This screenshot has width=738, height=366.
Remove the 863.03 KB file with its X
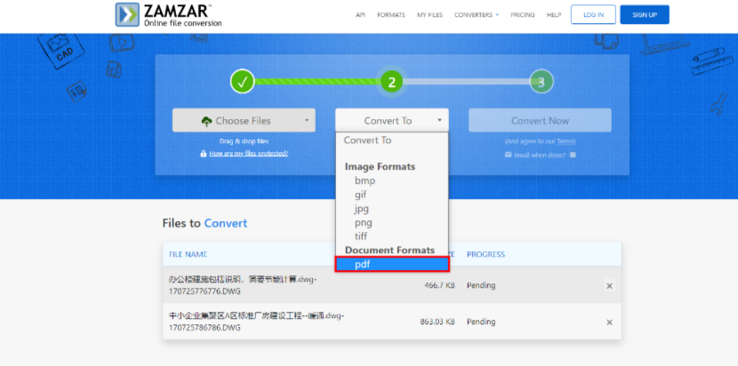609,322
